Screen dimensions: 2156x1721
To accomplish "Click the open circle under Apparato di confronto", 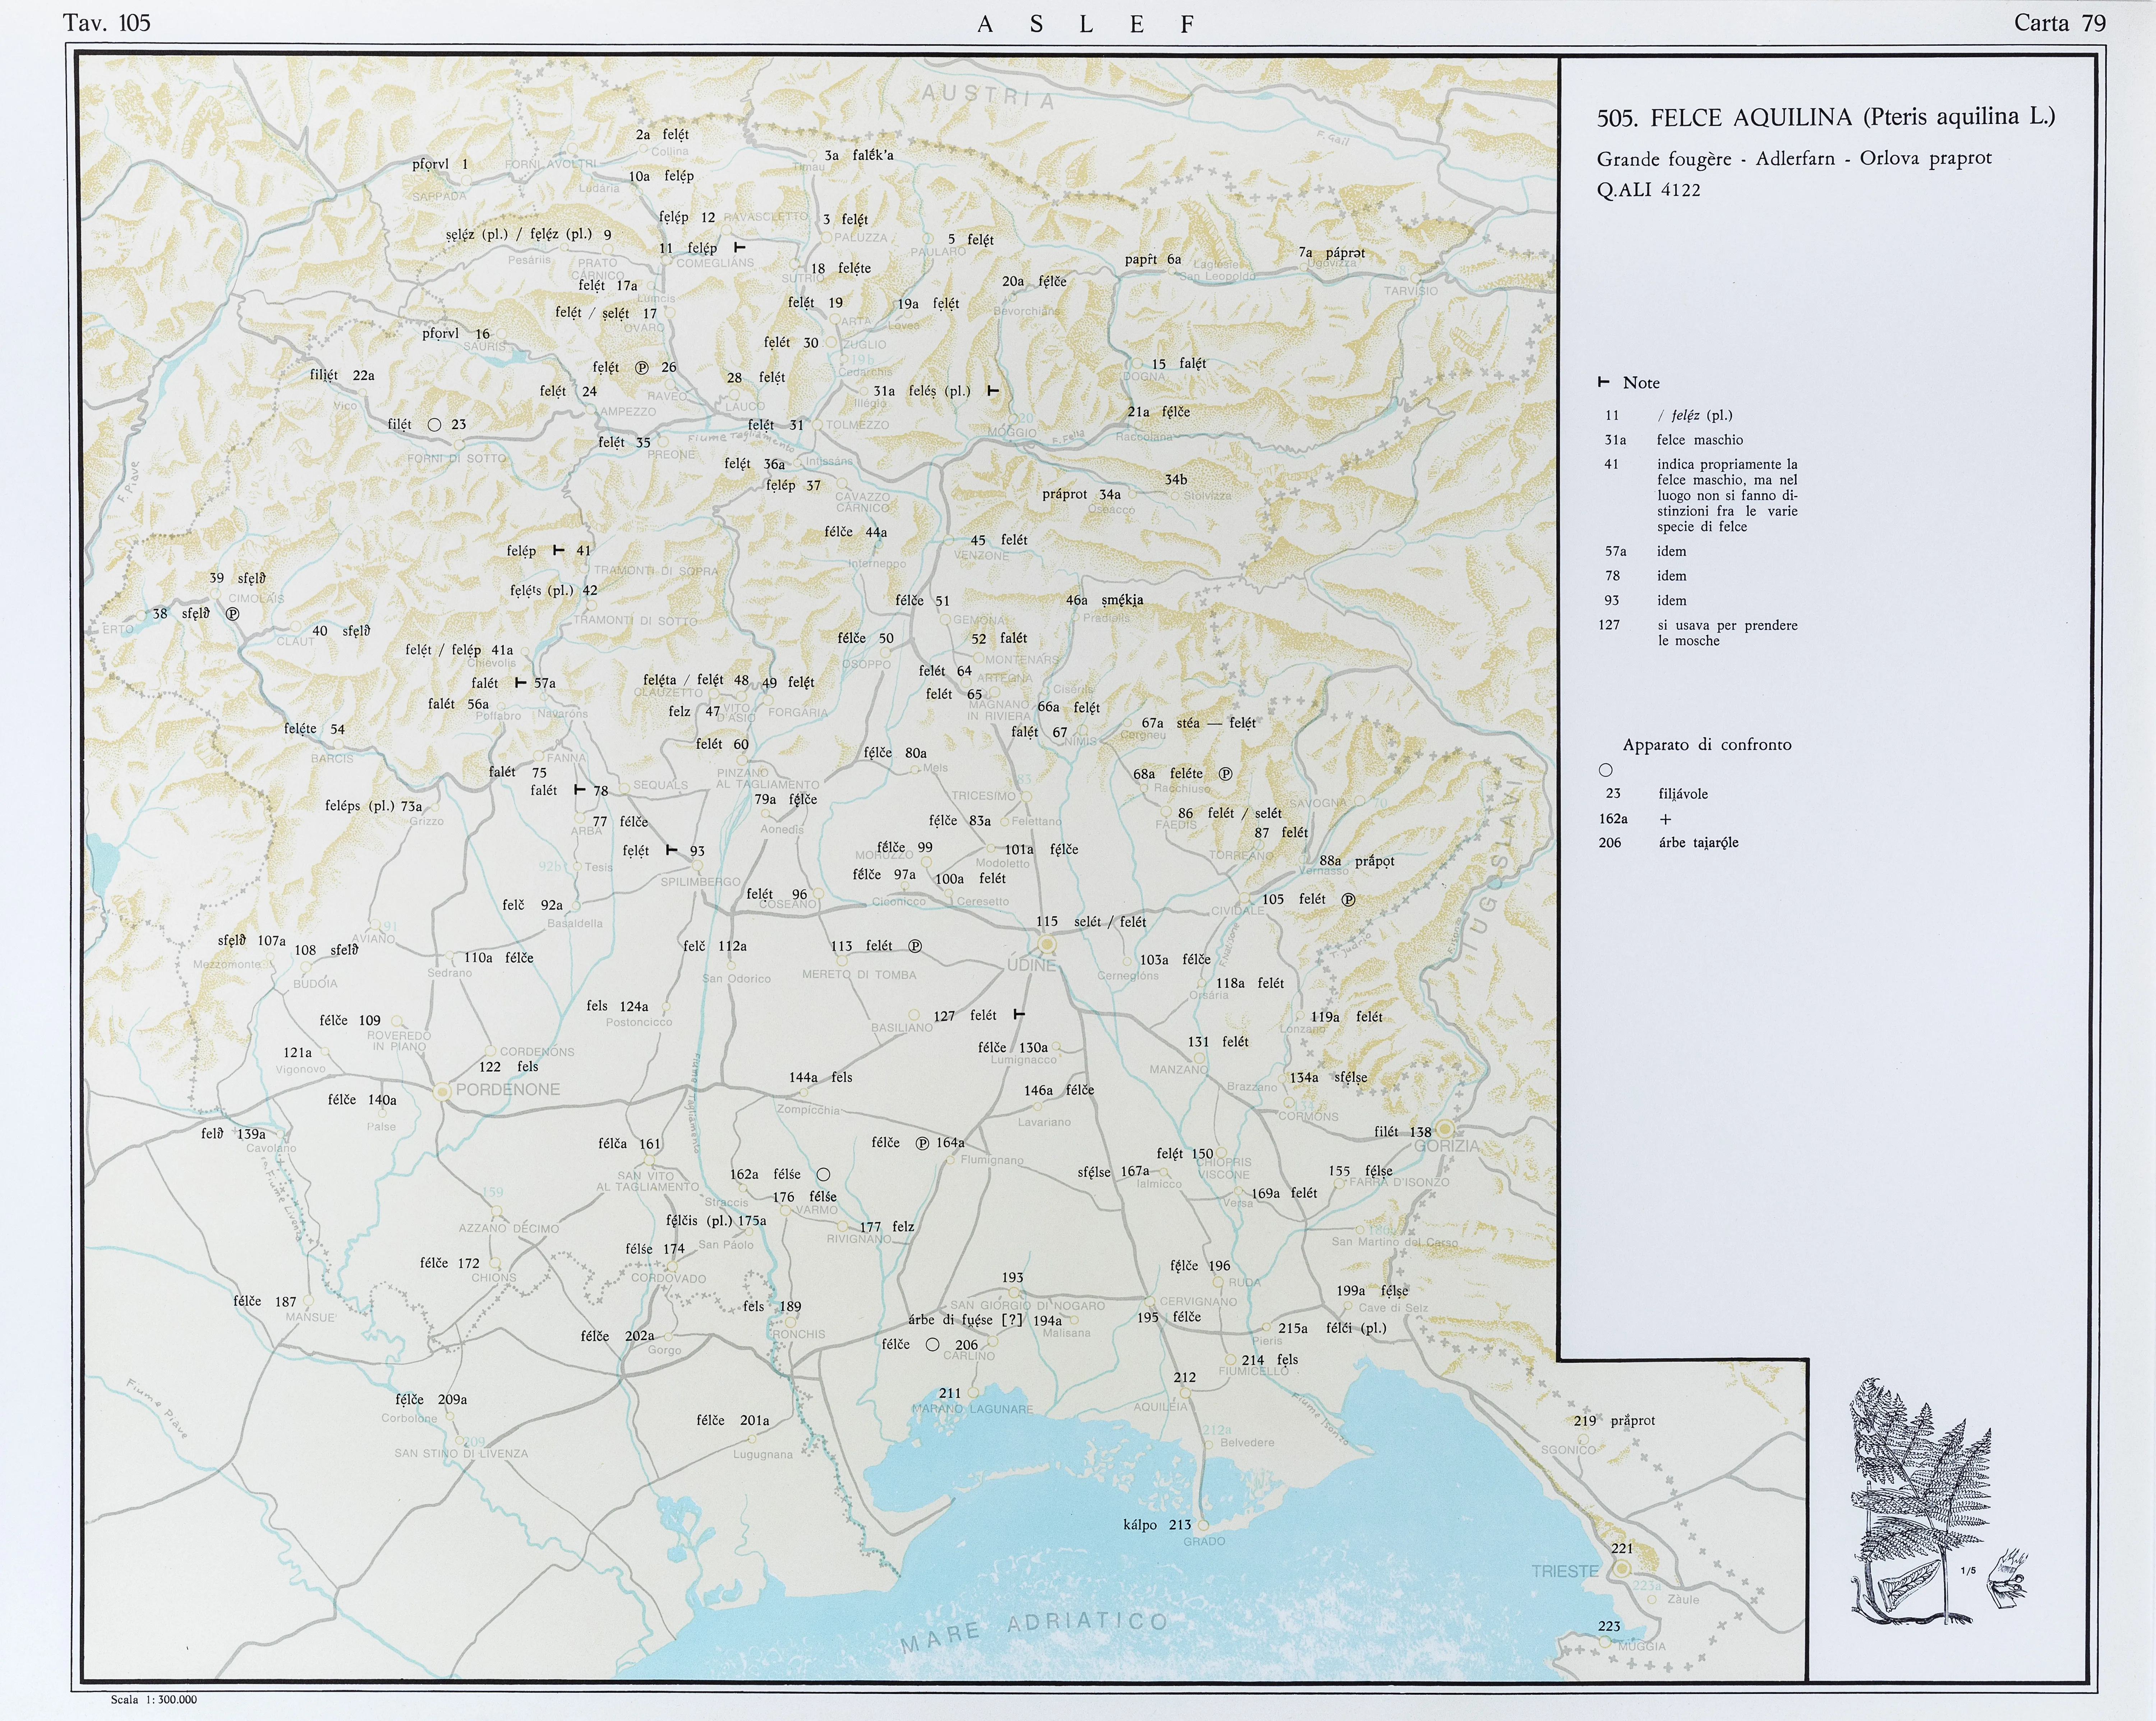I will tap(1606, 770).
